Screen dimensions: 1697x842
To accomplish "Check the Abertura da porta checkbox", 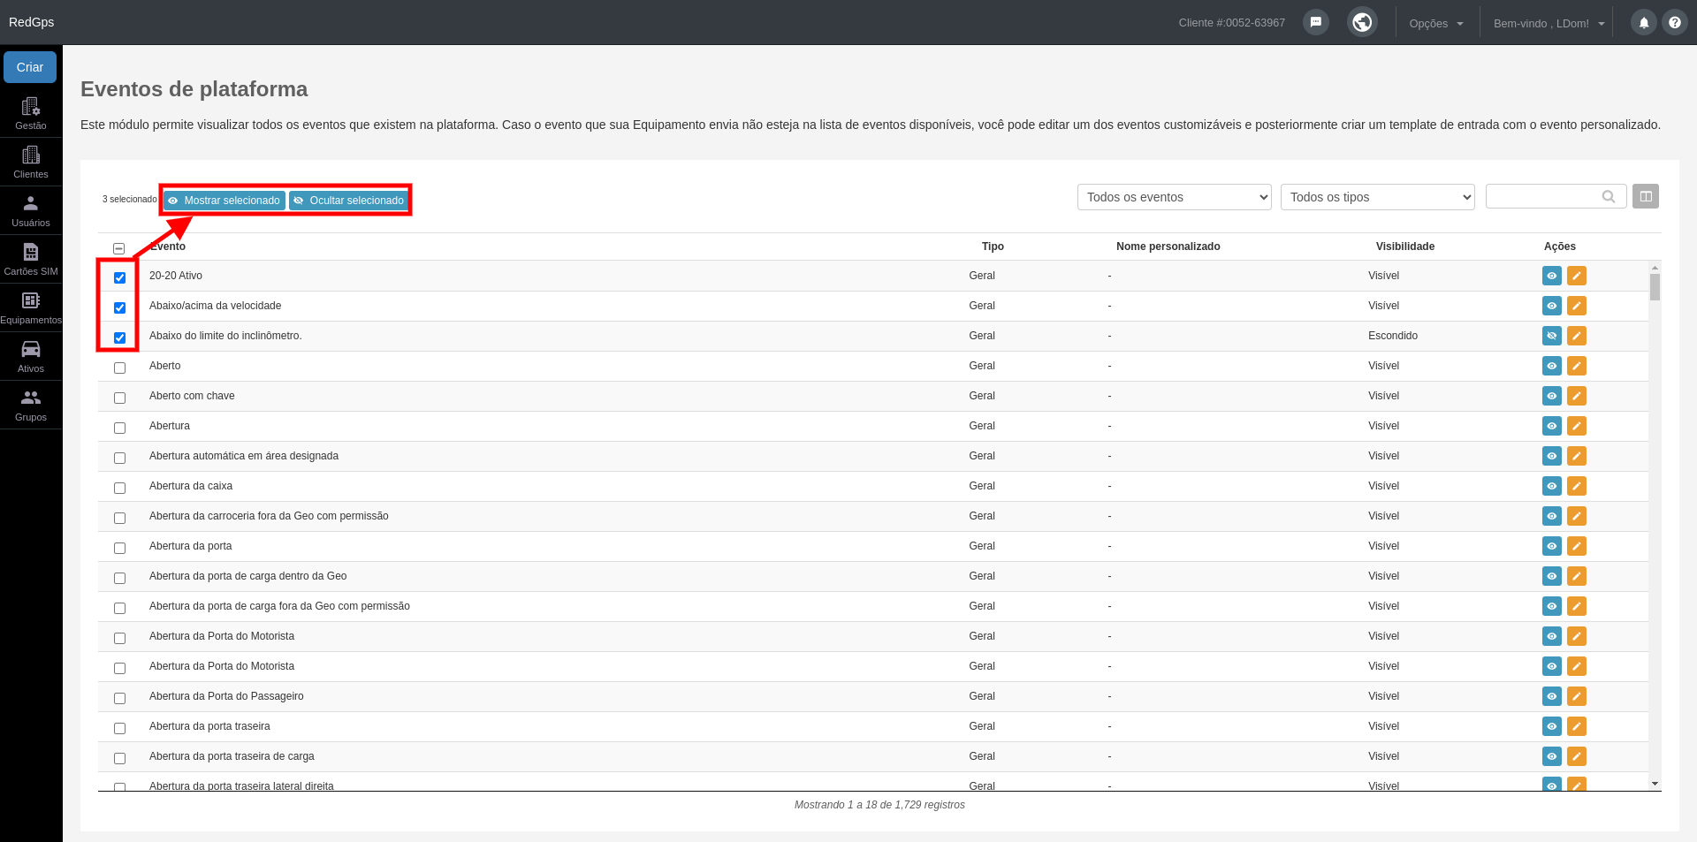I will 119,548.
